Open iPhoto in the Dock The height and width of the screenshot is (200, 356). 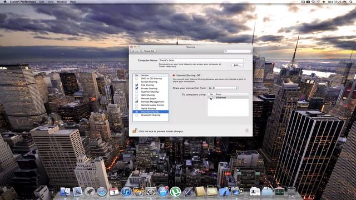click(139, 192)
